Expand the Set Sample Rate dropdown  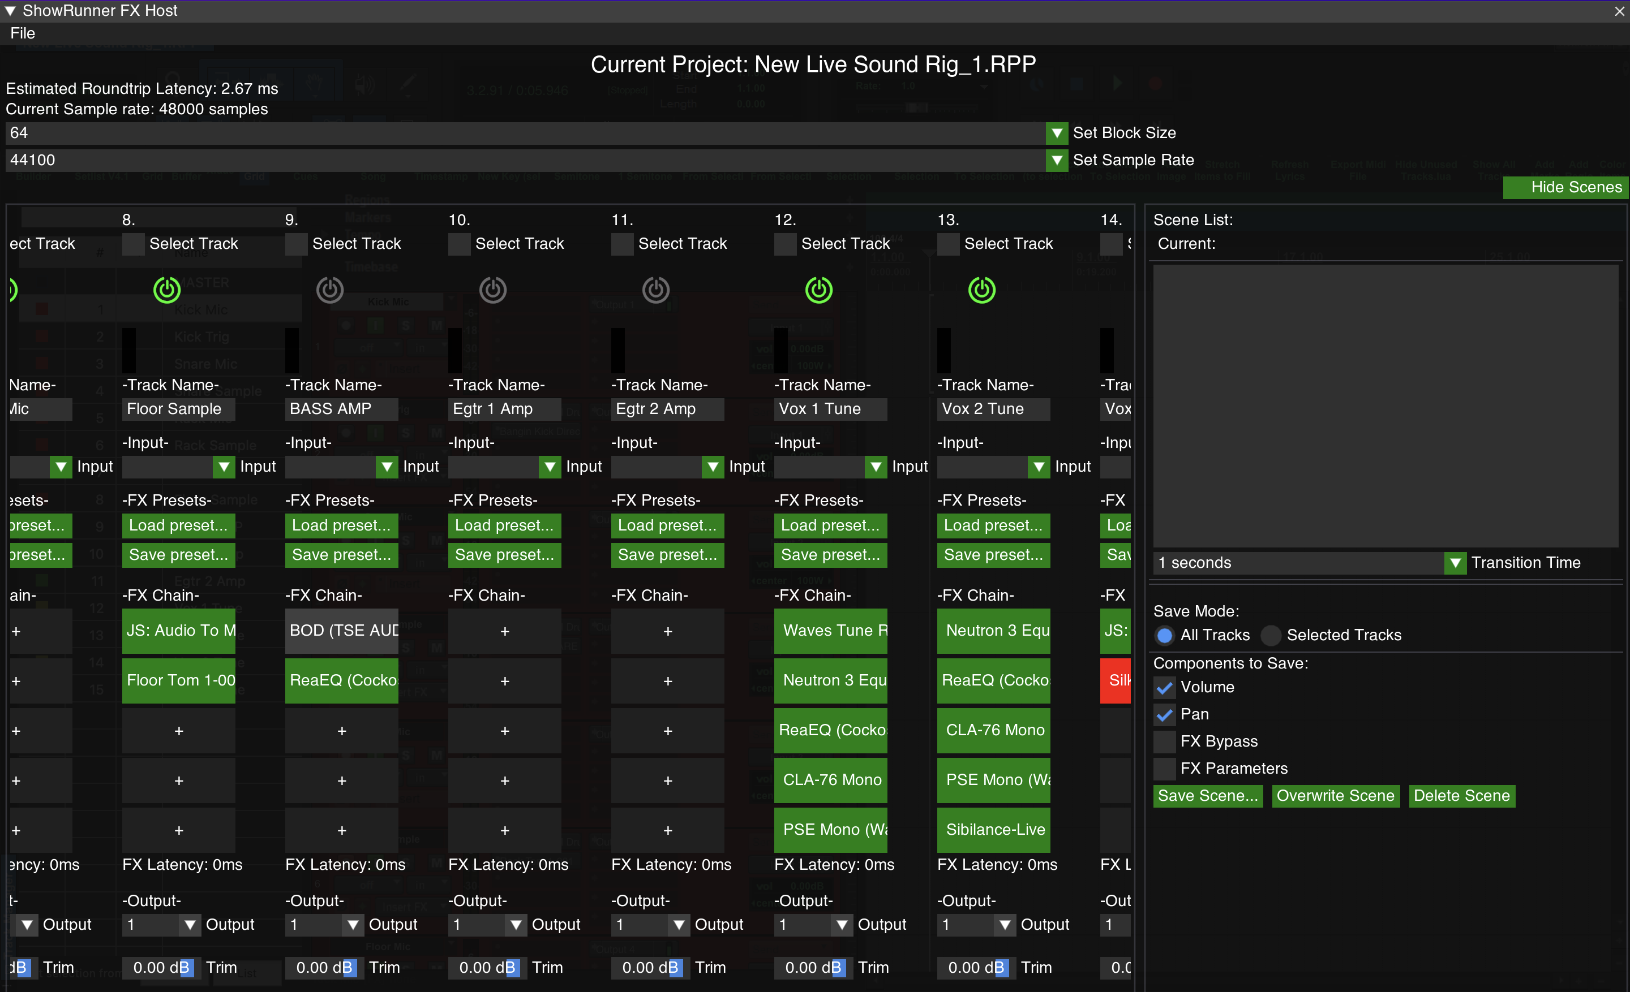pos(1057,160)
